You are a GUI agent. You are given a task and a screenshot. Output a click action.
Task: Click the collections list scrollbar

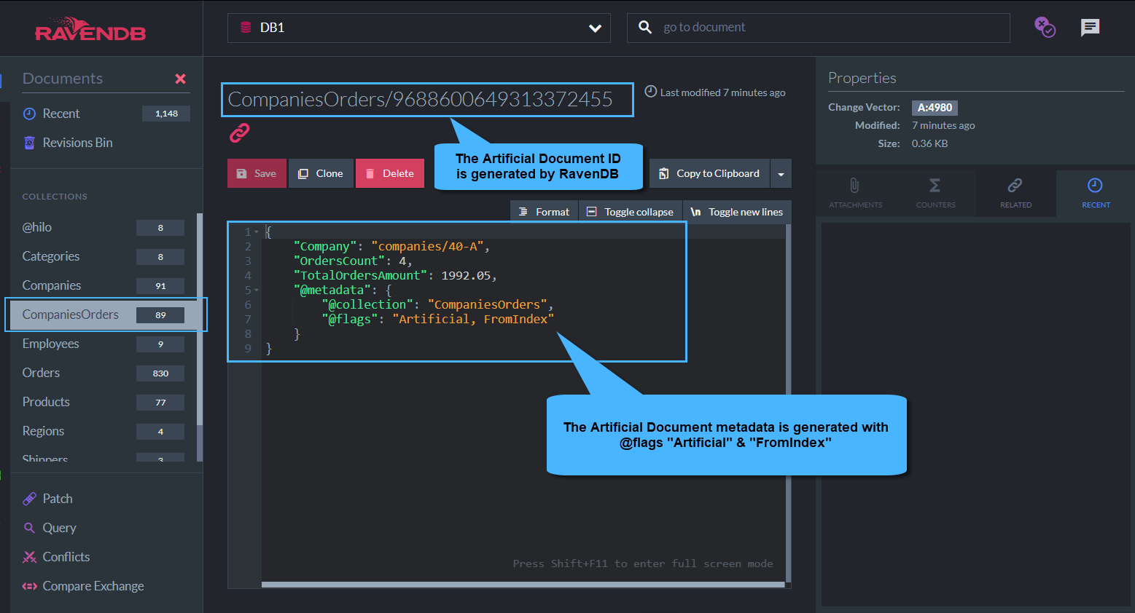click(x=200, y=319)
